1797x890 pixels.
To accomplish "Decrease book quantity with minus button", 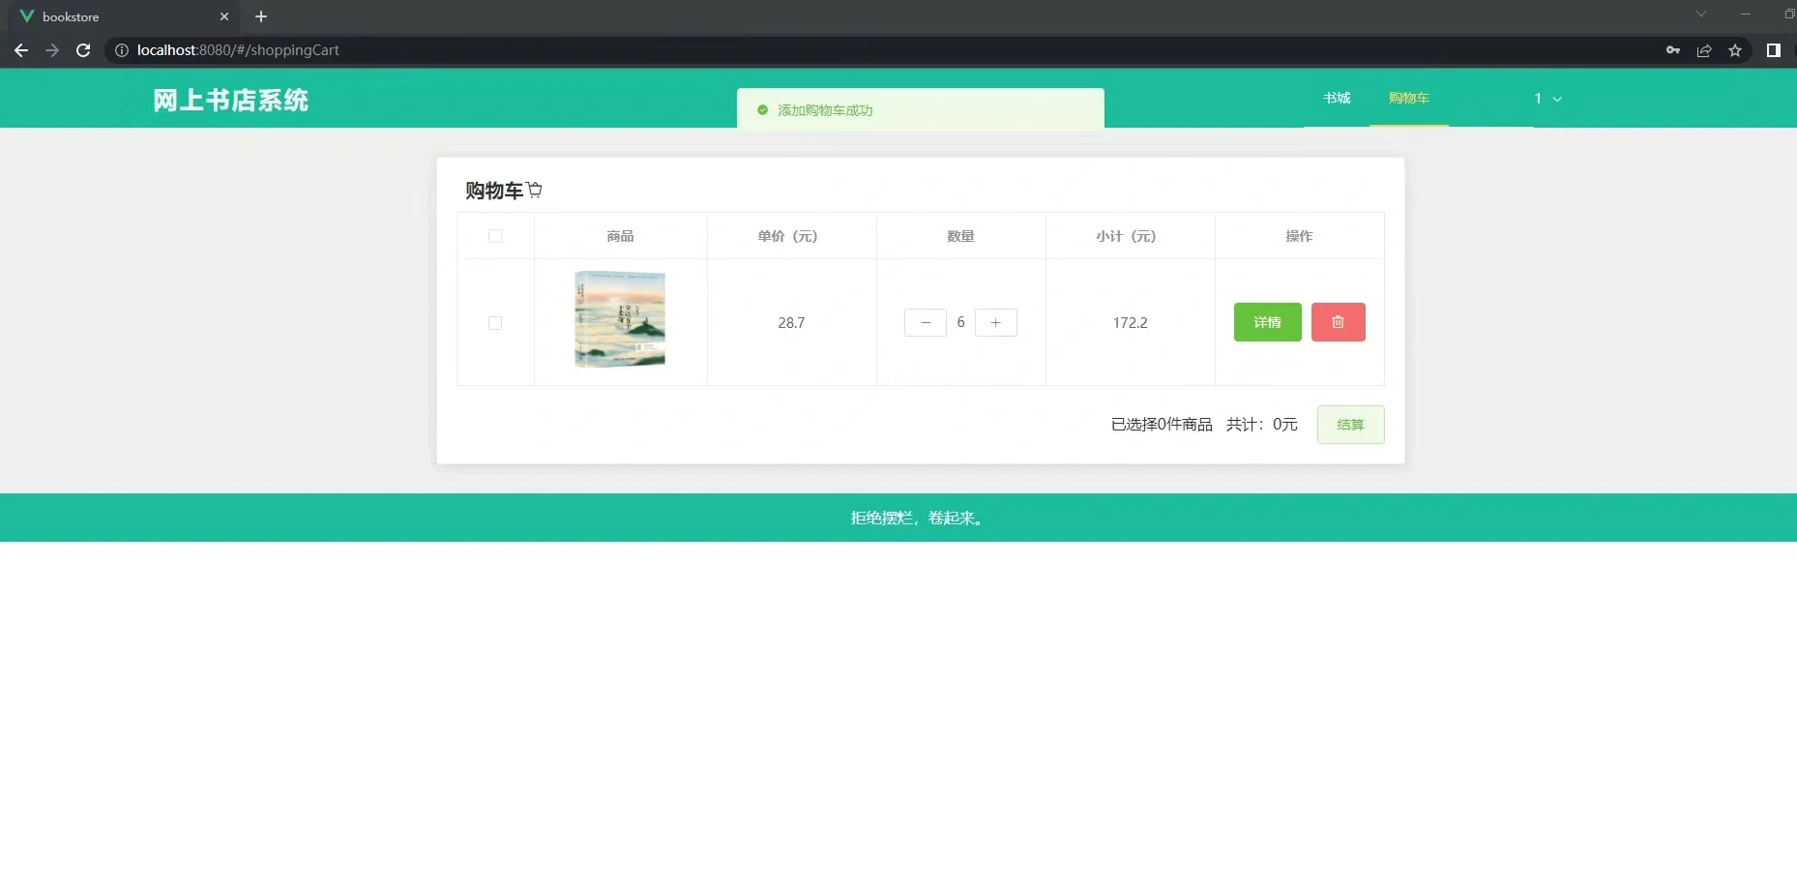I will click(926, 322).
